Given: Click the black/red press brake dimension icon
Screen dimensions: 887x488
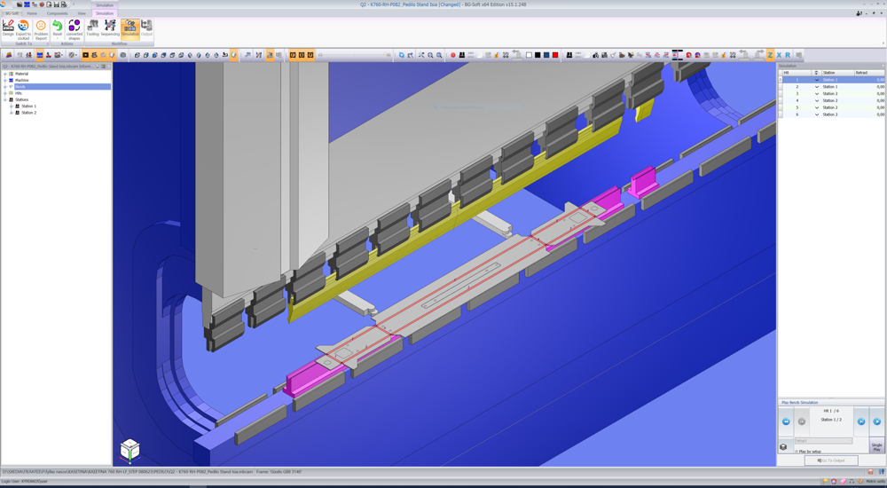Looking at the screenshot, I should pyautogui.click(x=678, y=55).
